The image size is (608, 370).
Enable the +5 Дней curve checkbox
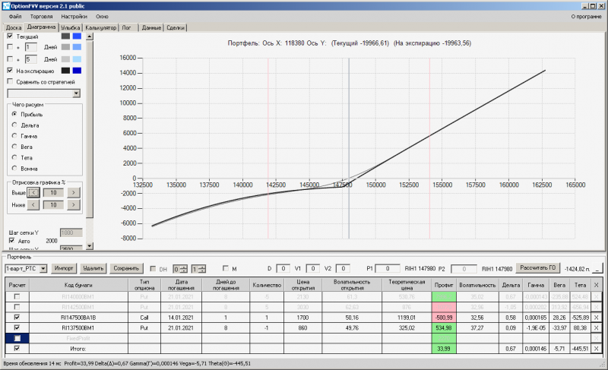[x=10, y=59]
